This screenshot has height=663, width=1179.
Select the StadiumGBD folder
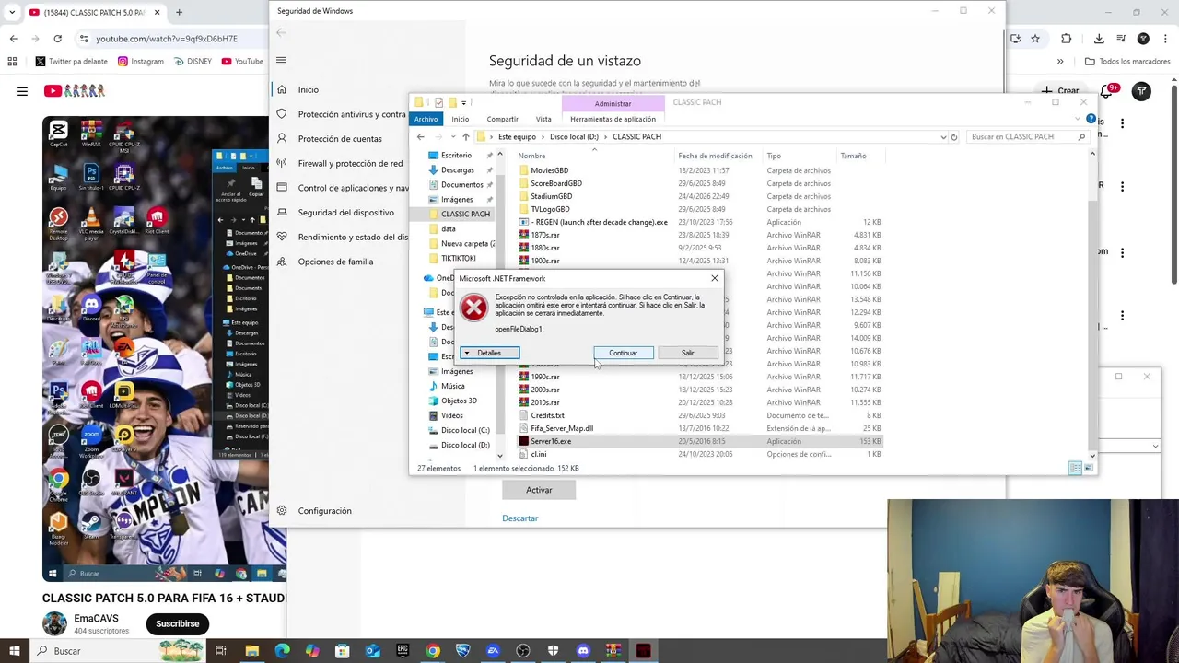[x=551, y=196]
